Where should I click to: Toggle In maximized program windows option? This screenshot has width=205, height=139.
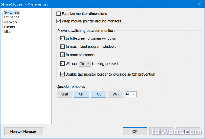(x=63, y=47)
